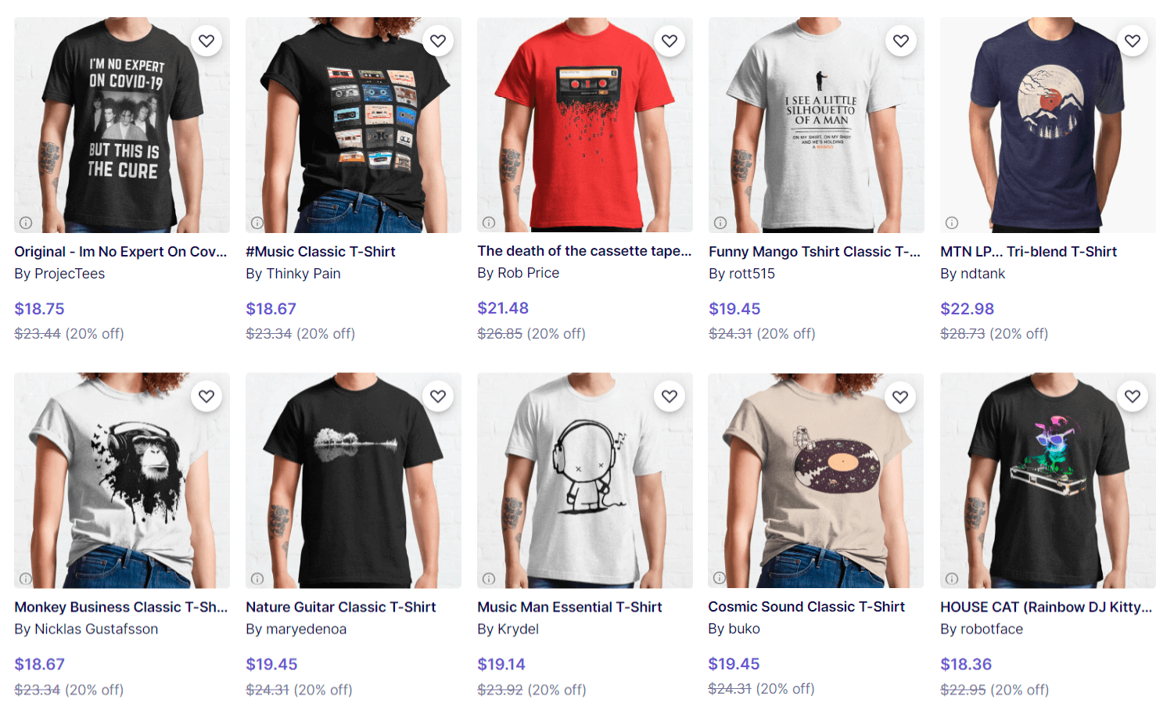Visit artist Nicklas Gustafsson's page

96,629
